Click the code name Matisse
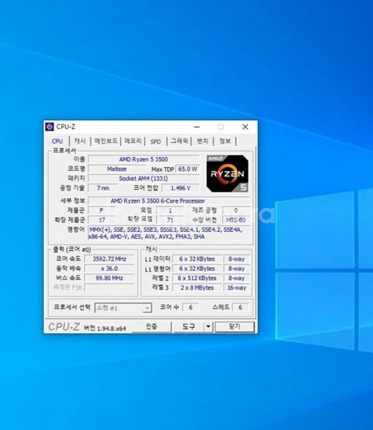This screenshot has height=430, width=373. click(x=117, y=169)
